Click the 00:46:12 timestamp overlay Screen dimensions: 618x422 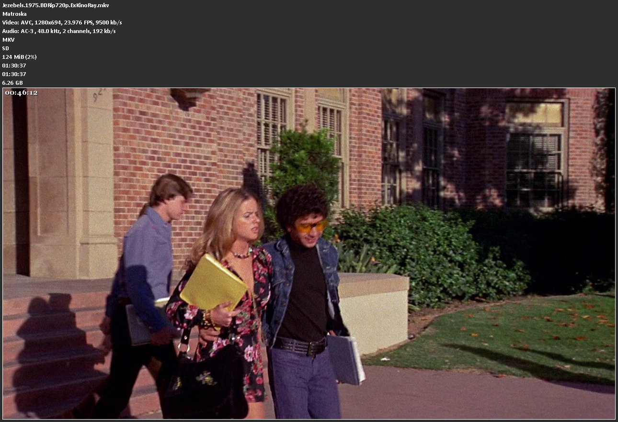[21, 93]
